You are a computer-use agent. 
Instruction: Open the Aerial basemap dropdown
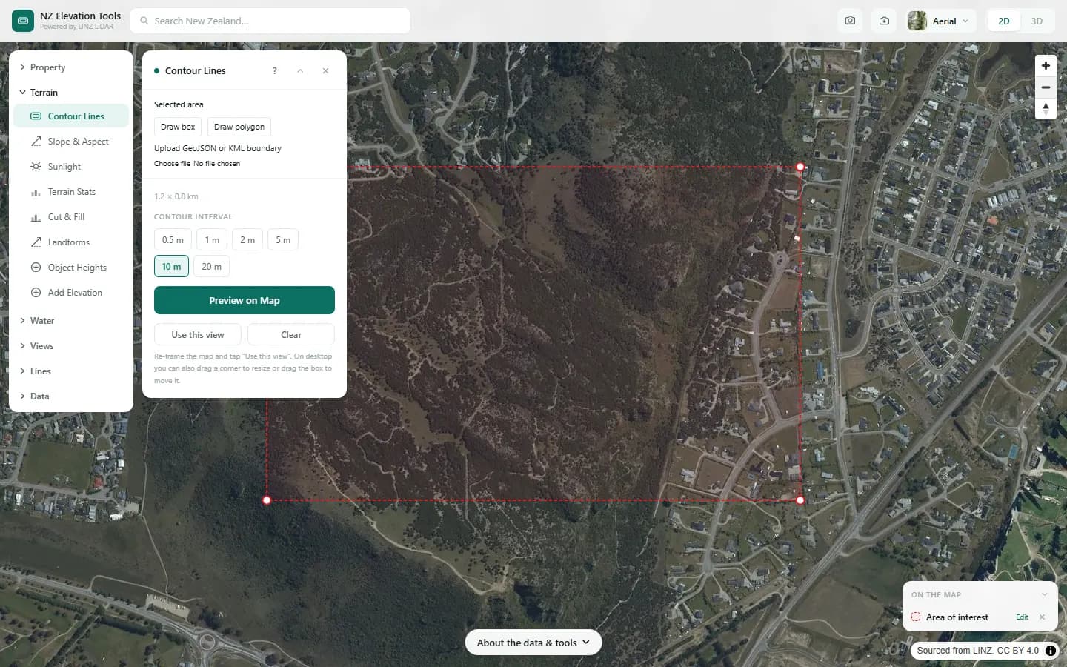tap(940, 21)
